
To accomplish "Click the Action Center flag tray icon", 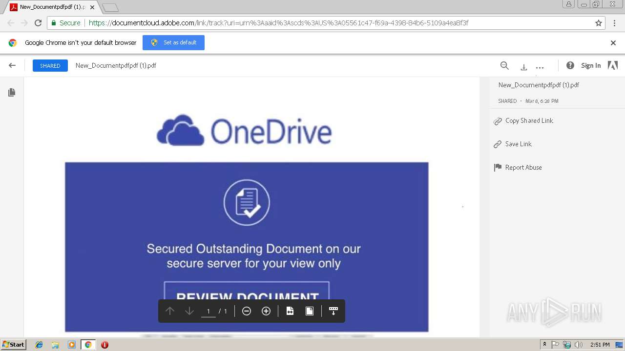I will 555,345.
